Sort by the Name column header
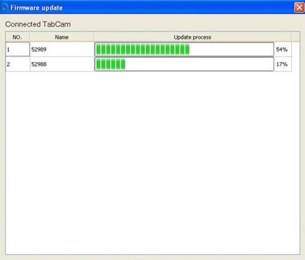The image size is (305, 260). (x=62, y=37)
